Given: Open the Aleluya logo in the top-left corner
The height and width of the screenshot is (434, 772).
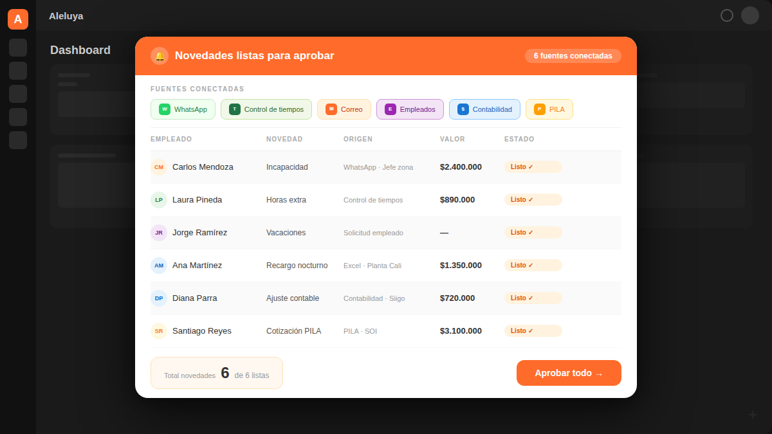Looking at the screenshot, I should coord(17,19).
